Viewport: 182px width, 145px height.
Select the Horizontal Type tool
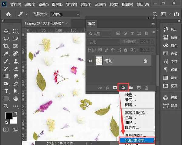[6, 91]
